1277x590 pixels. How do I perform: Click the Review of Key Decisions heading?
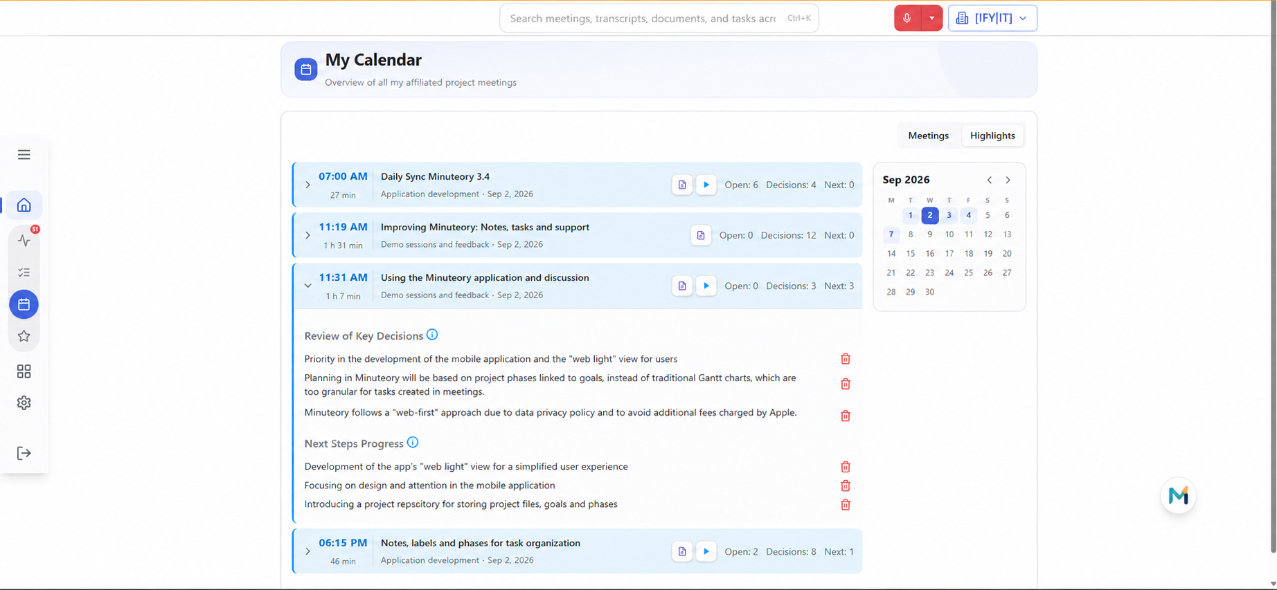click(364, 336)
